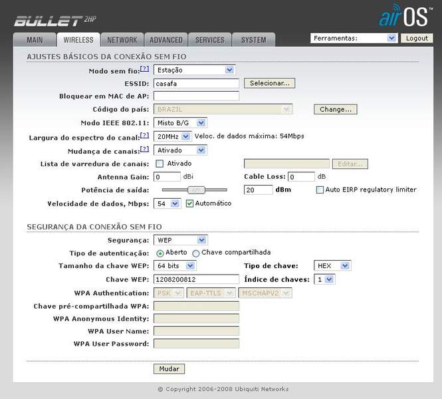Focus the Bloquear em MAC de AP field
Screen dimensions: 442x399
click(x=196, y=96)
